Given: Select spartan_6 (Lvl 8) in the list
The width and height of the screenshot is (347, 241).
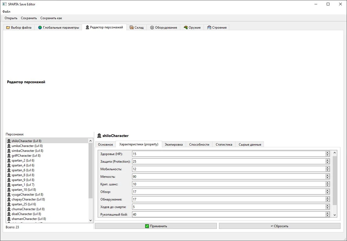Looking at the screenshot, I should pyautogui.click(x=47, y=170).
